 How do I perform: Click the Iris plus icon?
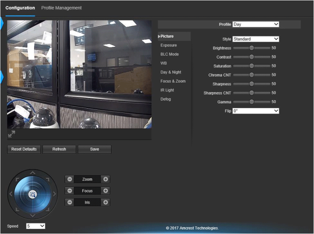click(105, 202)
